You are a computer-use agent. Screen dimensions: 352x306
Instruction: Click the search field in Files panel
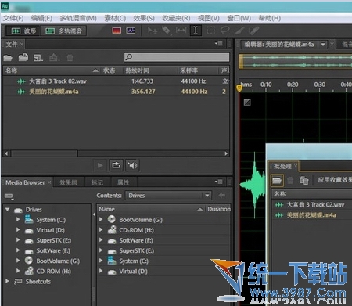177,57
